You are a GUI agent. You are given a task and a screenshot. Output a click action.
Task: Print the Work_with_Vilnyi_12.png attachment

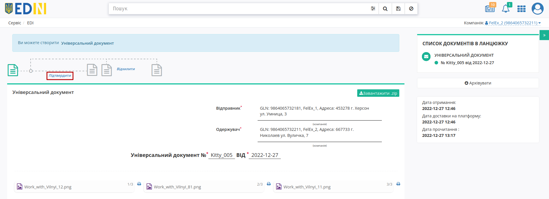(139, 184)
